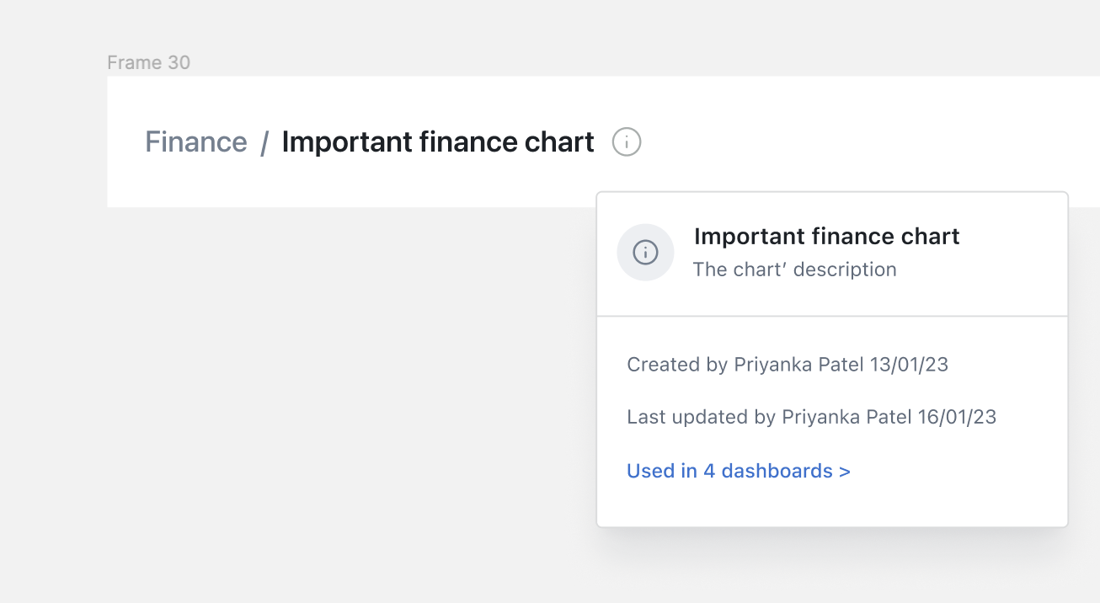Select the 'Created by Priyanka Patel' line

coord(788,364)
